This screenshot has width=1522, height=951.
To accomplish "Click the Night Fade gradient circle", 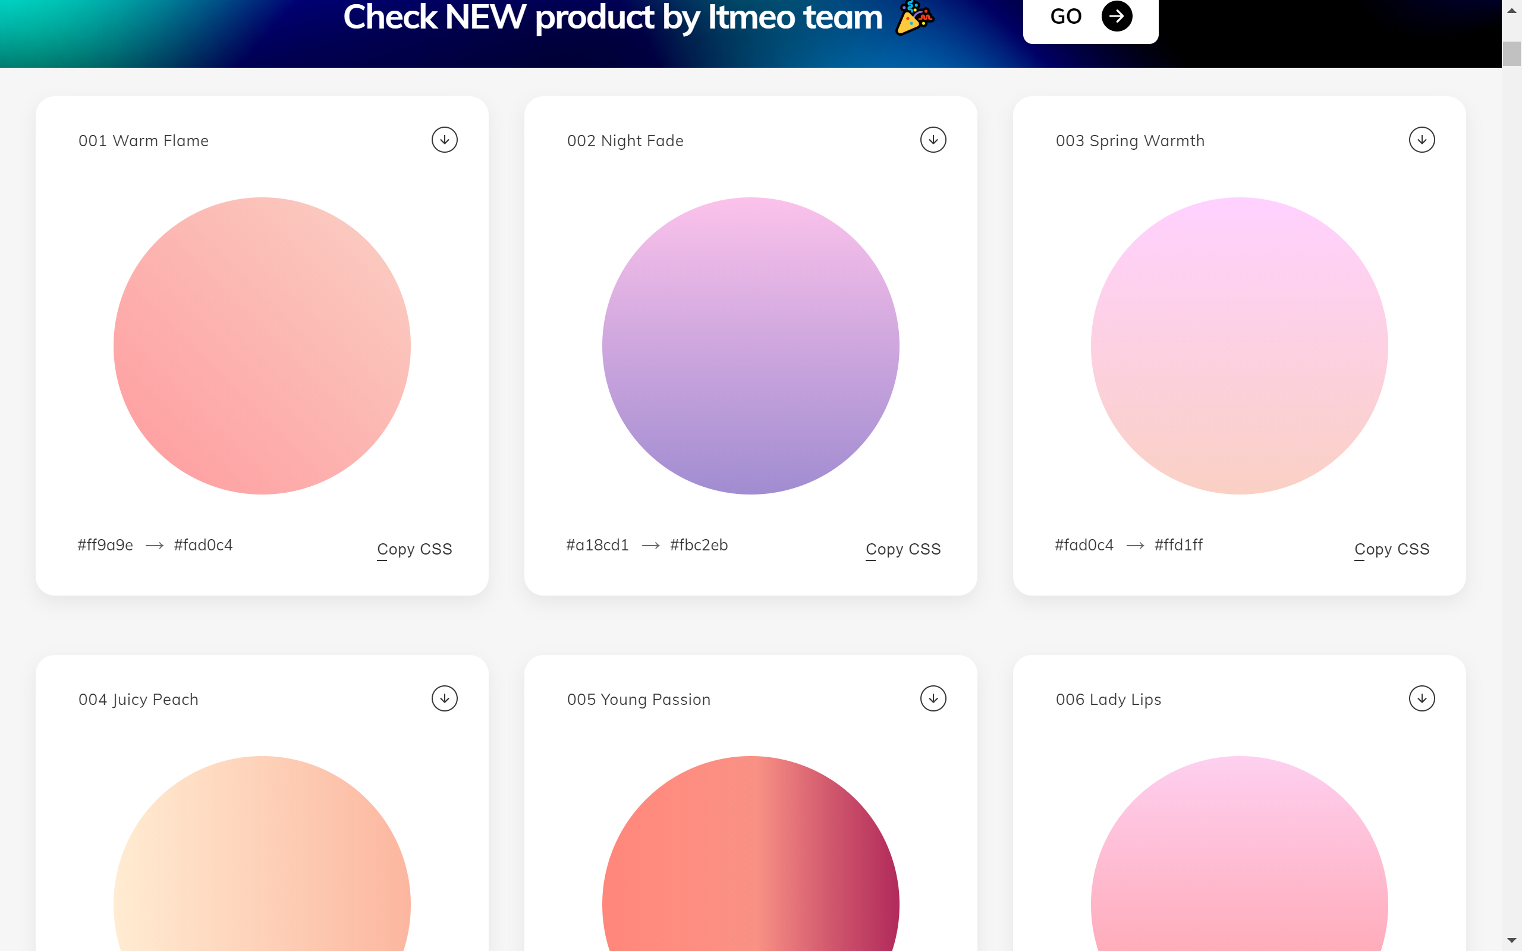I will pyautogui.click(x=751, y=346).
